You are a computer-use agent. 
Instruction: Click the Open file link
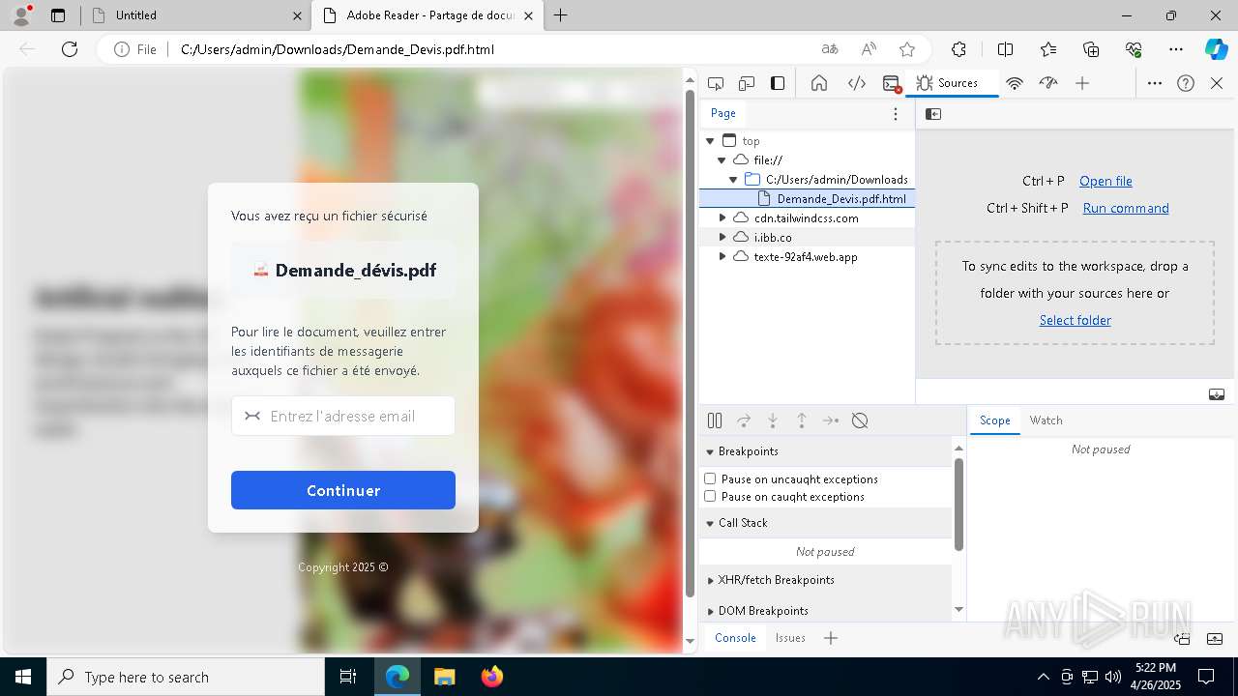pyautogui.click(x=1105, y=181)
